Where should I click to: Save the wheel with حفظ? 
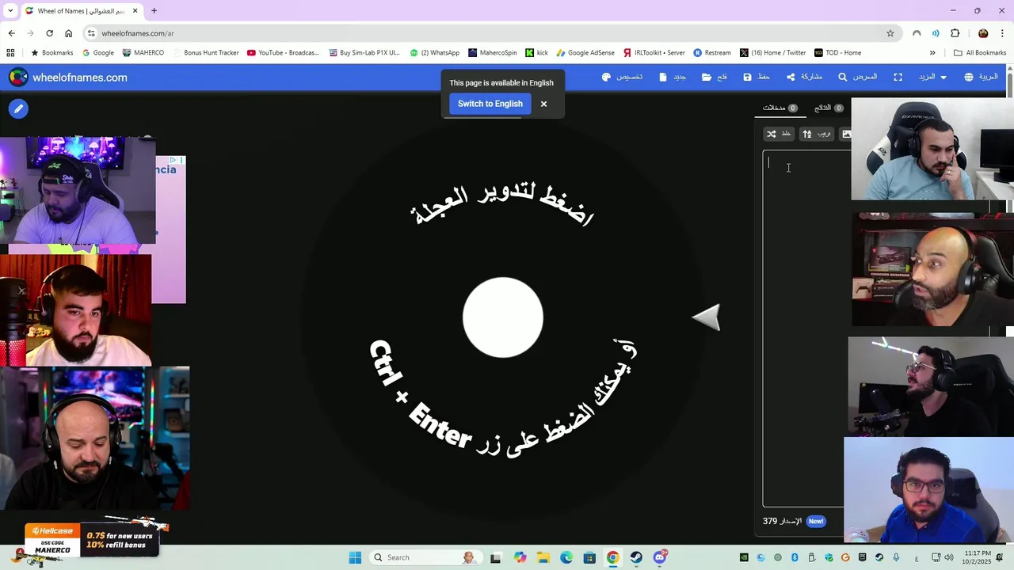[757, 77]
